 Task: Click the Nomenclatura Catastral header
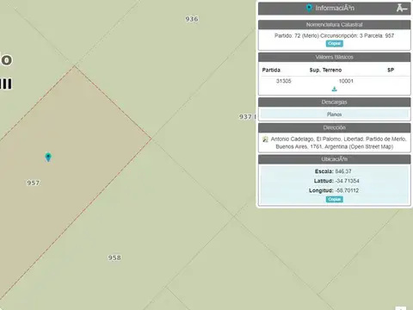(x=335, y=25)
